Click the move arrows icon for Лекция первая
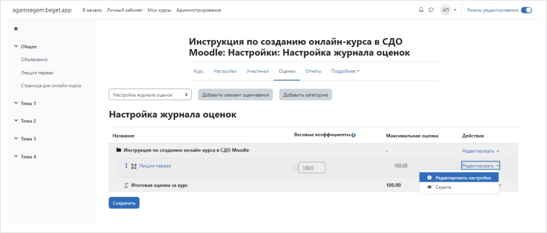The width and height of the screenshot is (547, 233). 126,166
